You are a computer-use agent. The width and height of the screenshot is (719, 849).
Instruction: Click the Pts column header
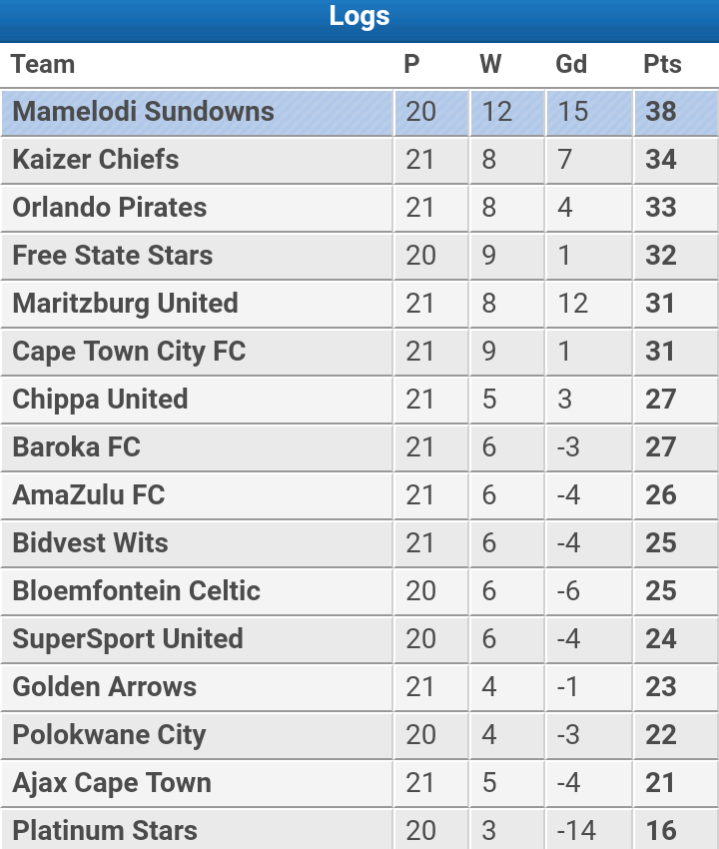(x=662, y=65)
